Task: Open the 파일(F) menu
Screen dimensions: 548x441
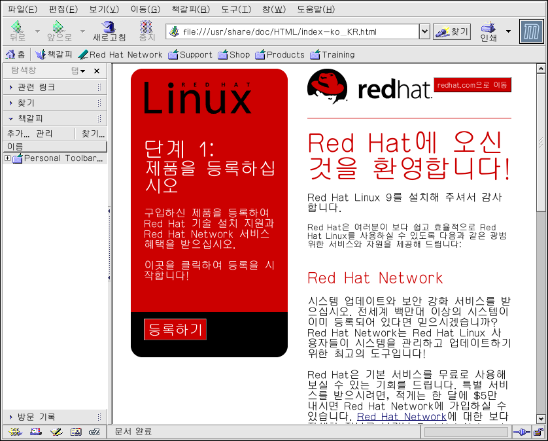Action: point(22,9)
